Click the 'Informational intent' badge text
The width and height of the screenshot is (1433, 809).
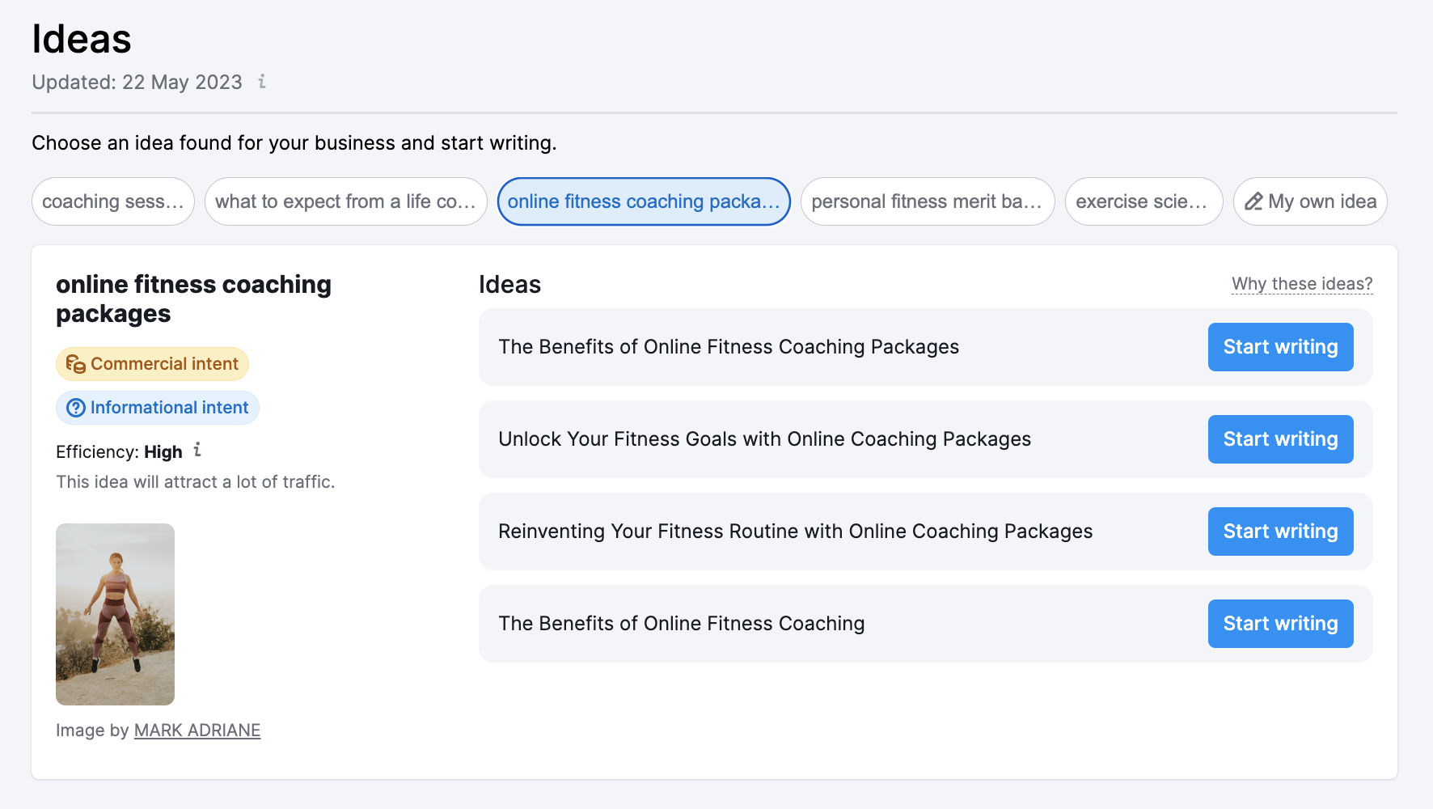(x=169, y=408)
